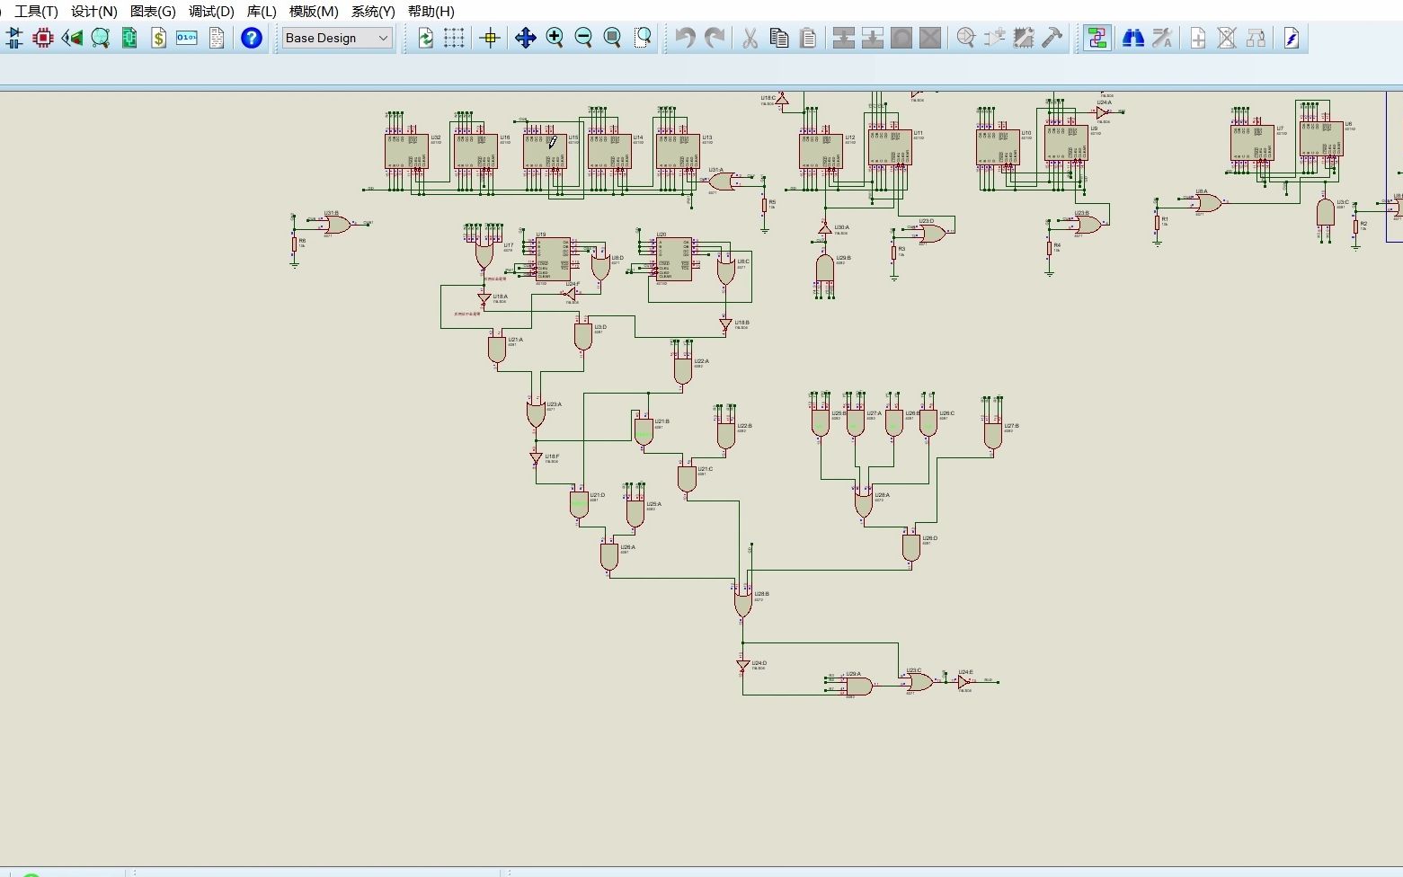1403x877 pixels.
Task: Click the Undo arrow icon
Action: tap(686, 38)
